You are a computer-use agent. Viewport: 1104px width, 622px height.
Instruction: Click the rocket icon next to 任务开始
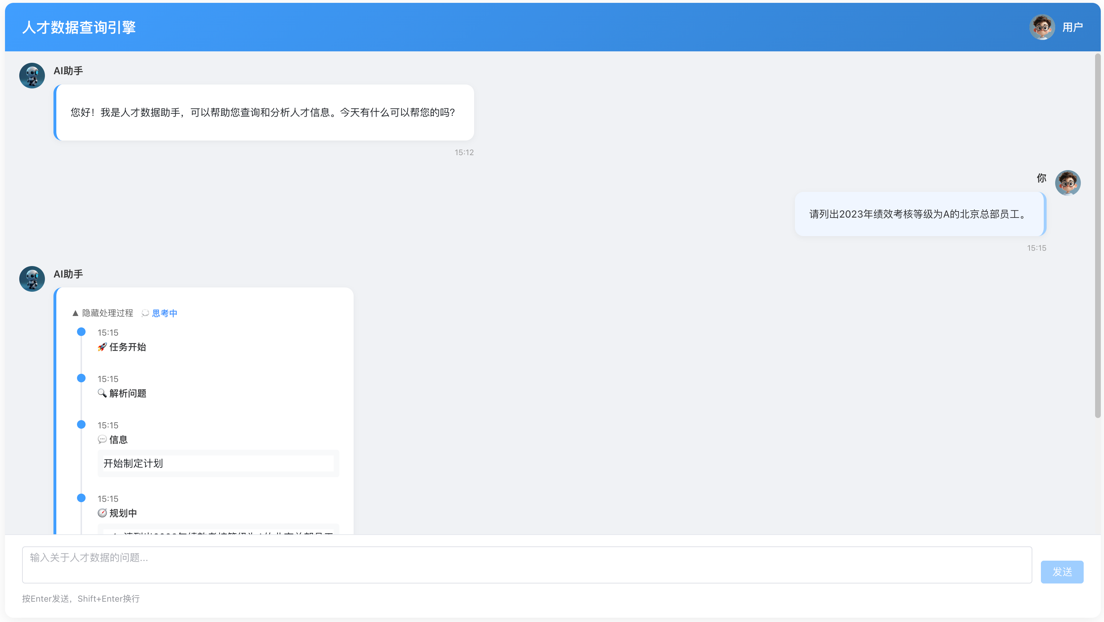(x=102, y=347)
